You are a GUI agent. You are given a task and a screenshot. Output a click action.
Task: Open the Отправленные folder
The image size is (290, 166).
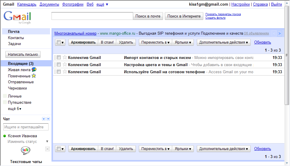[21, 82]
